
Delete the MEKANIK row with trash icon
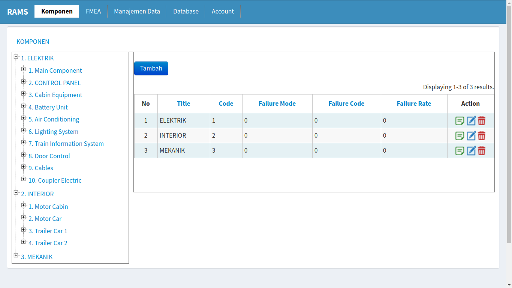482,151
